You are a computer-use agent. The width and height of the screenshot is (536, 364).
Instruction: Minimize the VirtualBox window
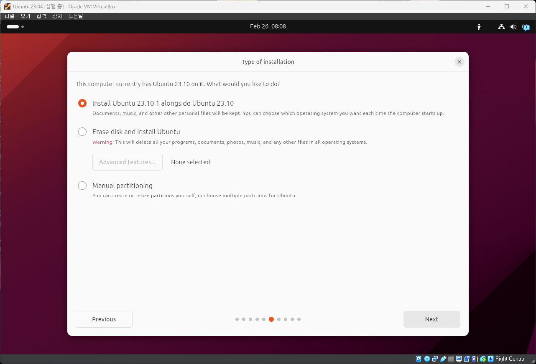tap(488, 6)
